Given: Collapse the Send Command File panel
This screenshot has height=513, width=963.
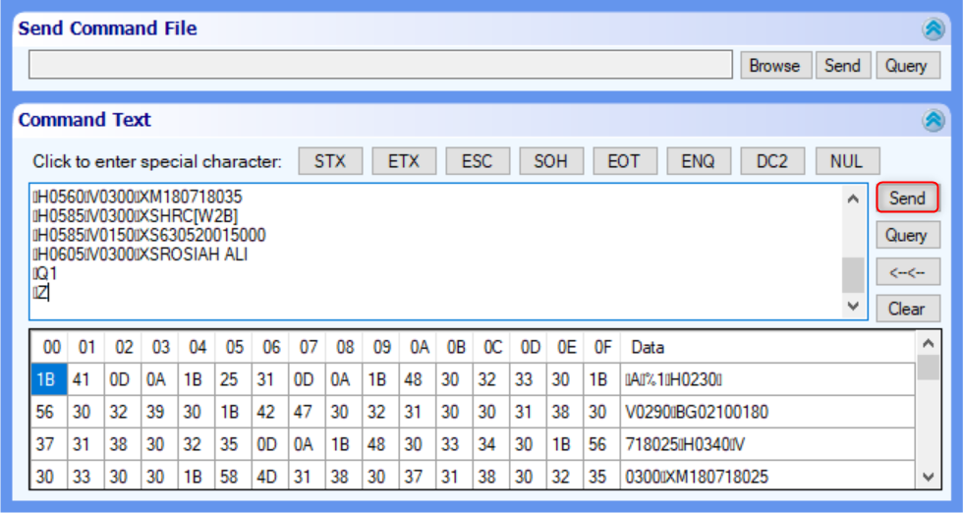Looking at the screenshot, I should 933,29.
